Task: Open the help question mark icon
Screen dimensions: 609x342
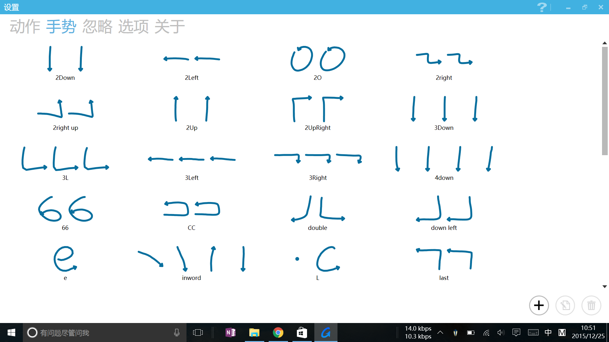Action: pos(542,7)
